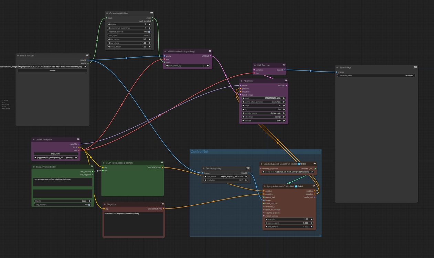Click the blue badge on Load Advanced ControlNet Model
Screen dimensions: 434x258
[299, 164]
